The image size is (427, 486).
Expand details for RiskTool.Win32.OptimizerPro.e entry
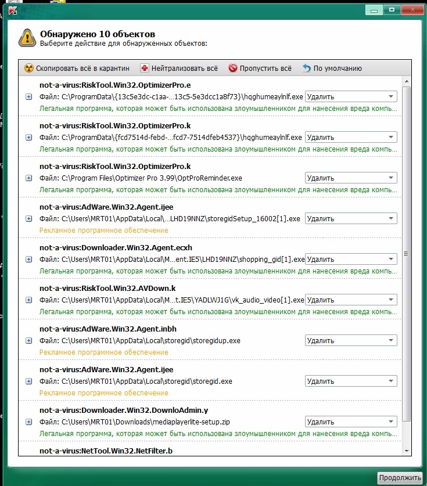[x=29, y=97]
